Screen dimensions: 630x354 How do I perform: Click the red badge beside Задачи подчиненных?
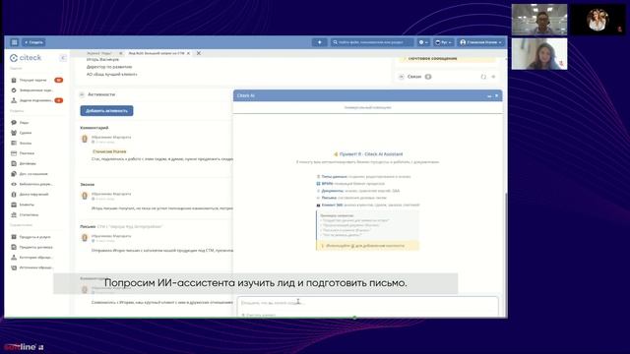59,100
